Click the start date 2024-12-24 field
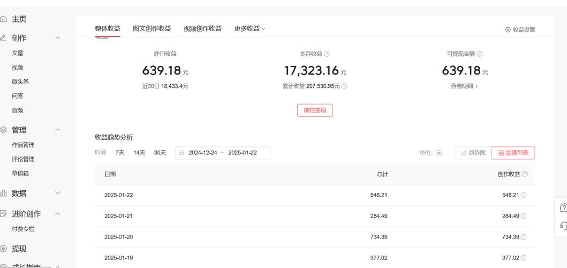567x268 pixels. [x=202, y=153]
